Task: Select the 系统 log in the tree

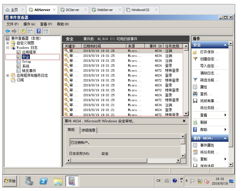Action: click(26, 66)
